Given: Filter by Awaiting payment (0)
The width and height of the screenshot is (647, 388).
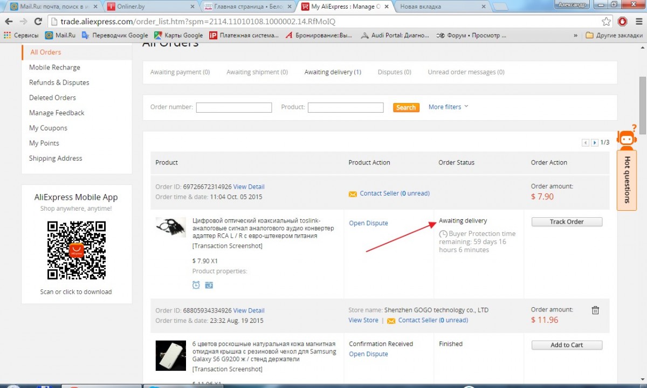Looking at the screenshot, I should pos(180,72).
